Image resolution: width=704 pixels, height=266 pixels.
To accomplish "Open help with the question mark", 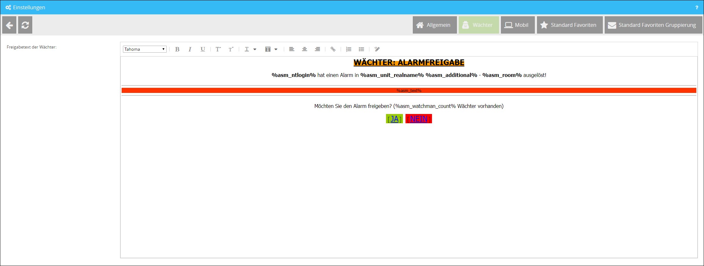I will 697,7.
